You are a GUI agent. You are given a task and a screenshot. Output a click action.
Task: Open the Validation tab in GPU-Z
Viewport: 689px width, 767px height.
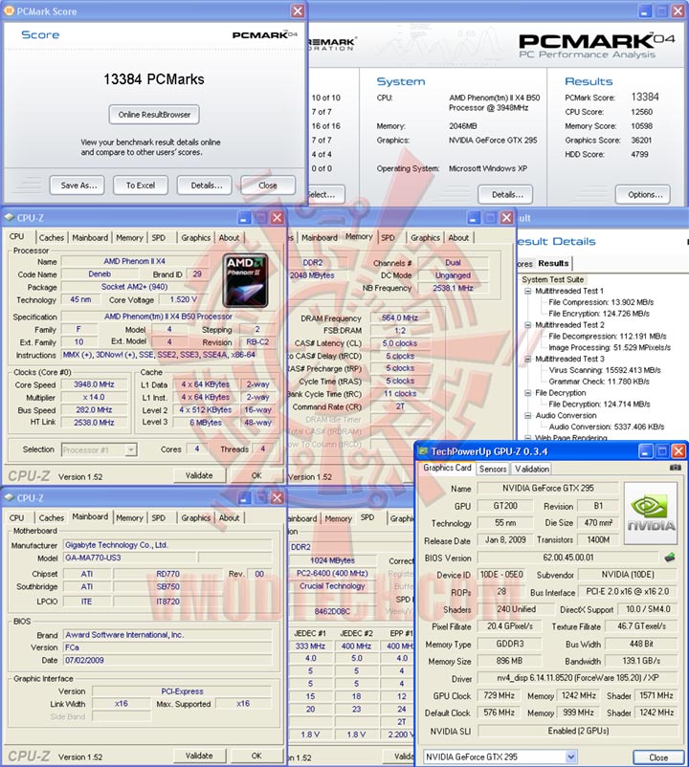pos(531,469)
